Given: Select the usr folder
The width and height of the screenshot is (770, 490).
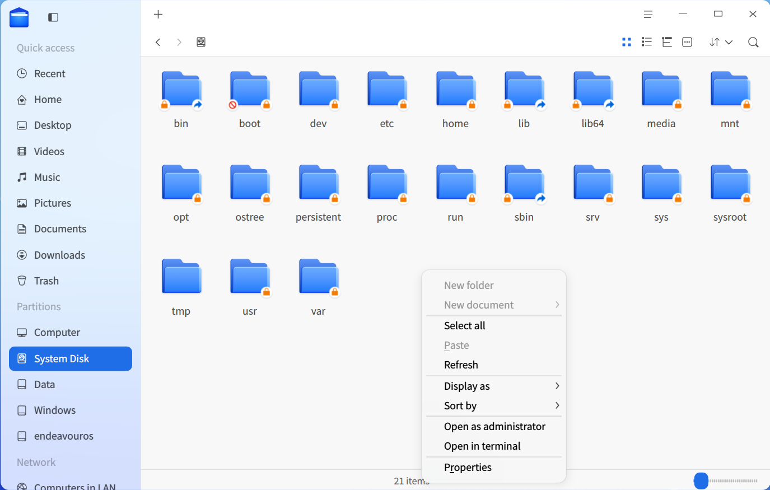Looking at the screenshot, I should pos(250,287).
